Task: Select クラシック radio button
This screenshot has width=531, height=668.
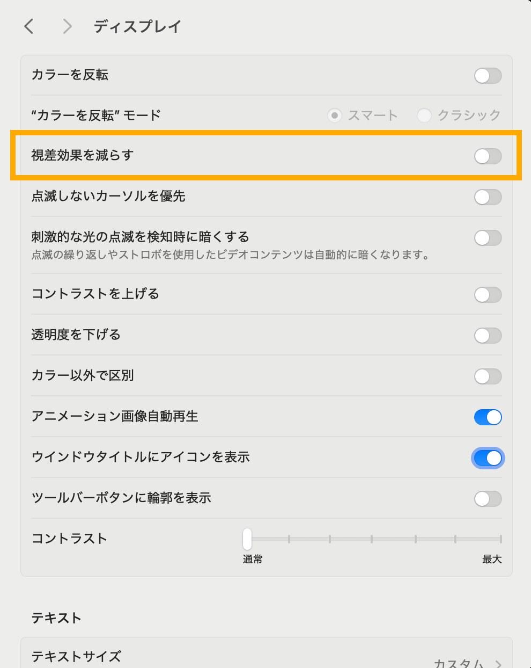Action: pyautogui.click(x=424, y=115)
